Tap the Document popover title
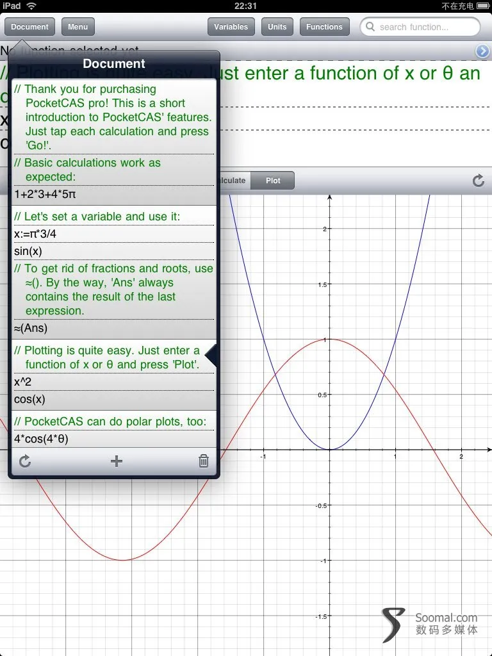Viewport: 492px width, 656px height. point(114,63)
